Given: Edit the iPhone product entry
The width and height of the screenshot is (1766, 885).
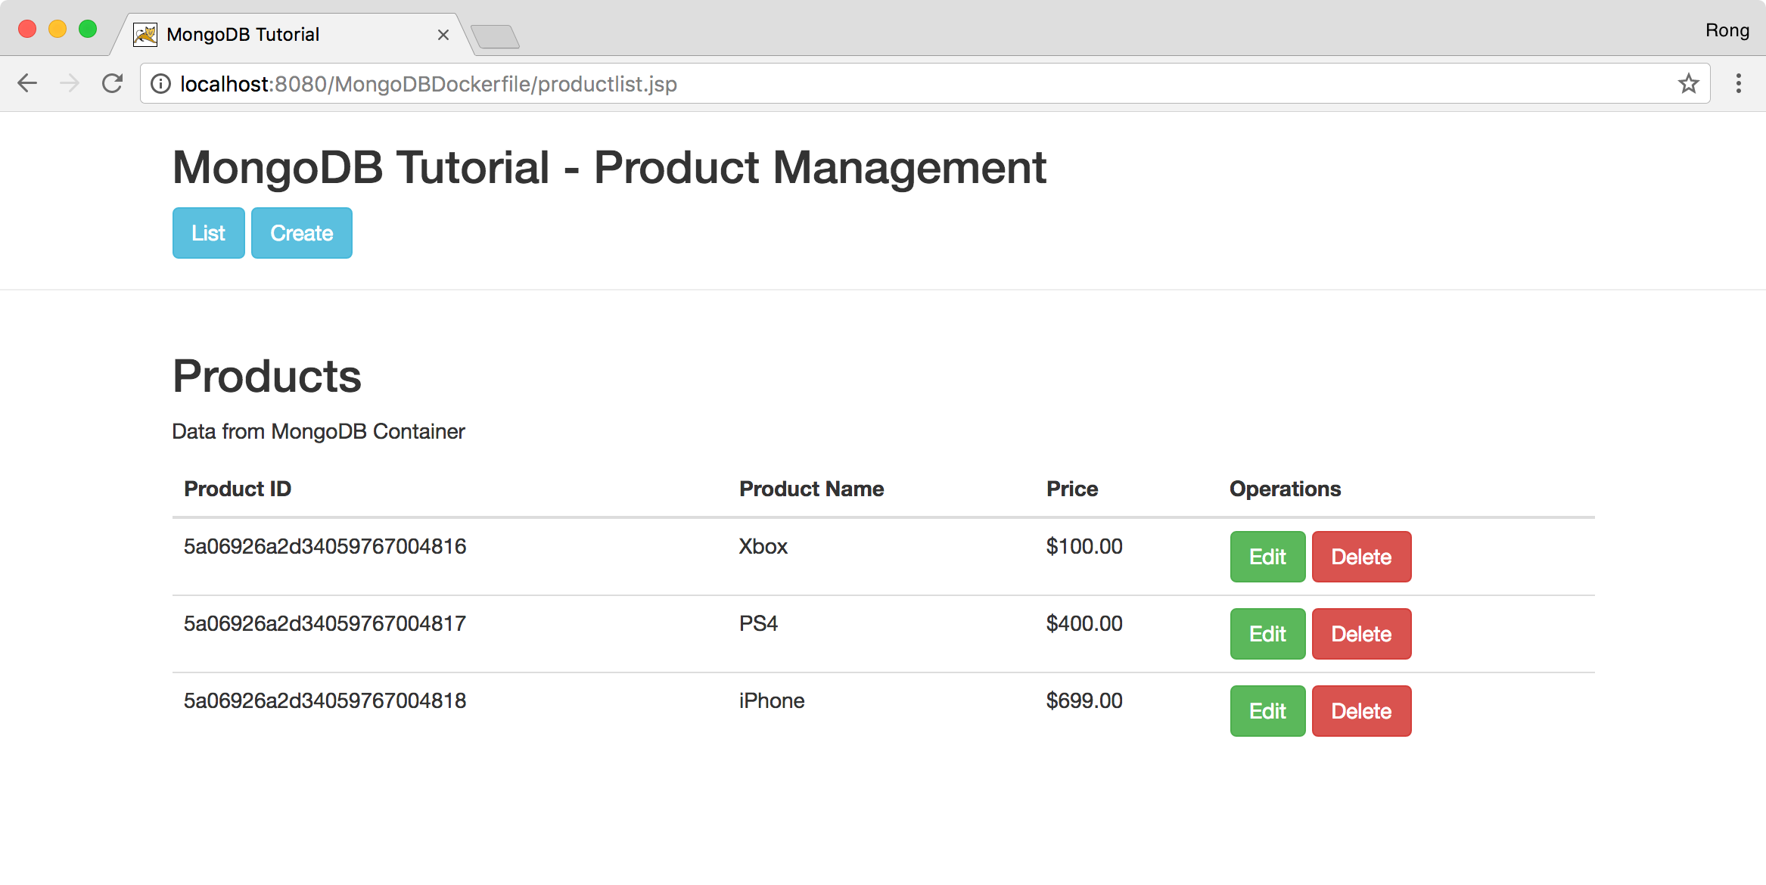Looking at the screenshot, I should pos(1267,710).
